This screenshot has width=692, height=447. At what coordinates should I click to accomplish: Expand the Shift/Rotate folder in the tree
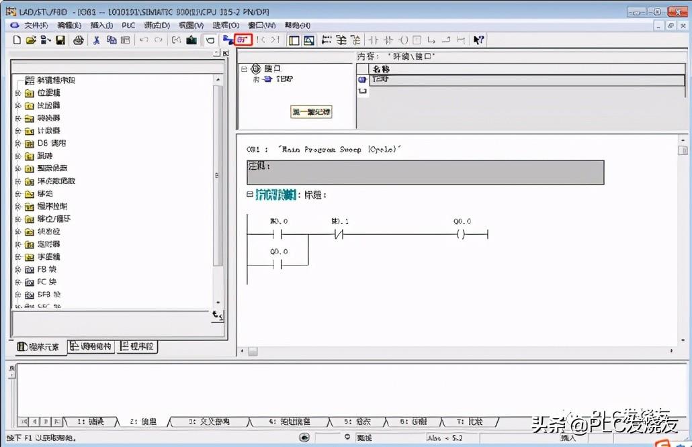18,219
